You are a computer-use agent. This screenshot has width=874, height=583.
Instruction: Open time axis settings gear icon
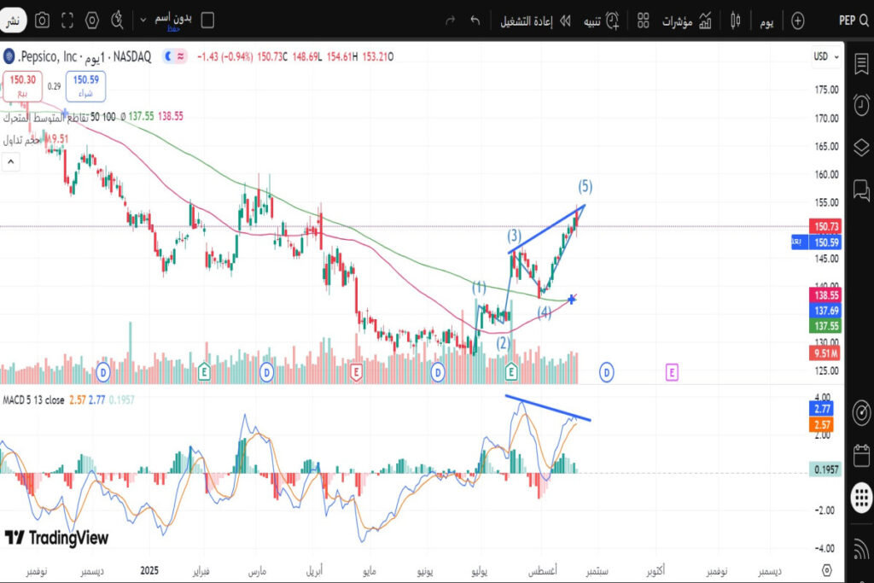click(x=827, y=571)
